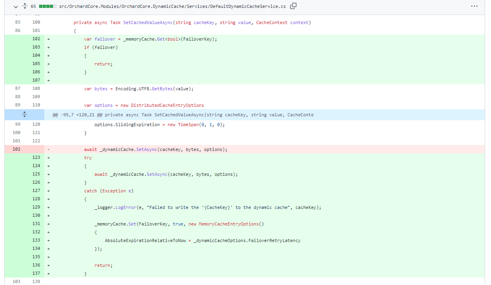Select new line number 131
This screenshot has width=491, height=285.
click(36, 224)
